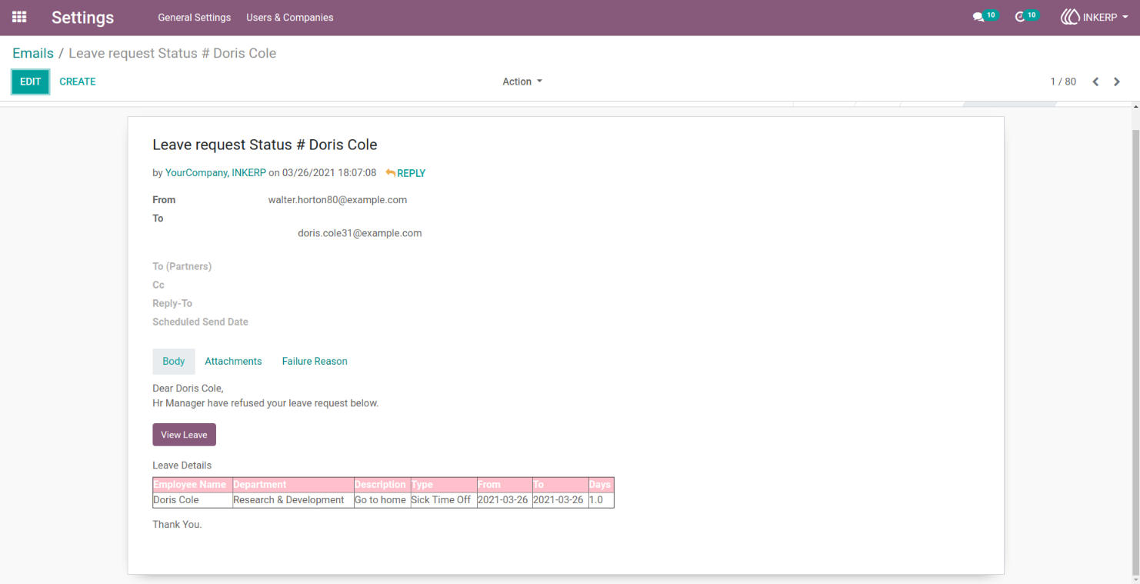
Task: Click the 'Sick Time Off' table cell
Action: [443, 500]
